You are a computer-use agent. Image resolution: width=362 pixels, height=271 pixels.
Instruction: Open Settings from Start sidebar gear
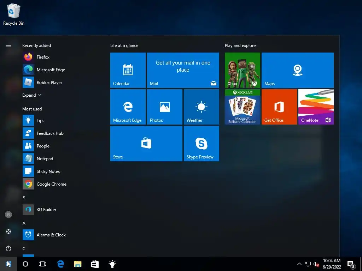click(x=8, y=231)
